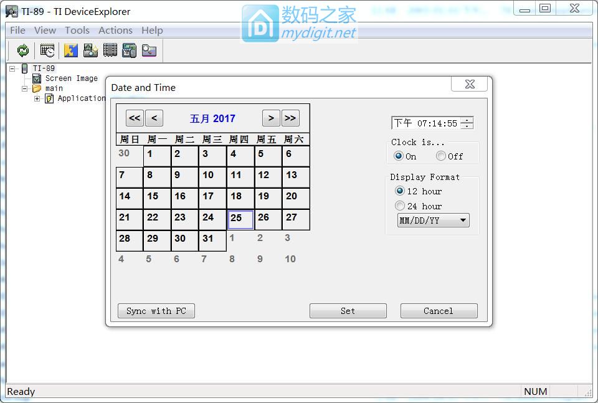
Task: Choose 24 hour display format
Action: click(400, 206)
